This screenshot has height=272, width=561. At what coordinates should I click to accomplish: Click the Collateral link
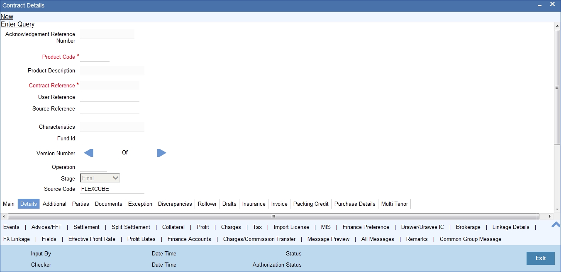173,227
